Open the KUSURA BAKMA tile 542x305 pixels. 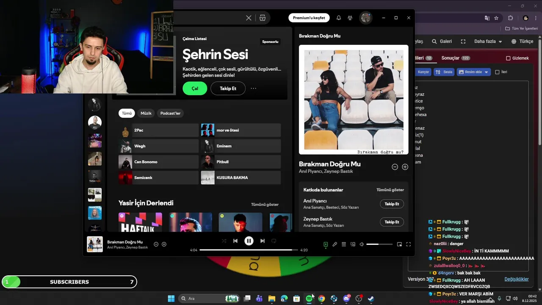pyautogui.click(x=241, y=177)
